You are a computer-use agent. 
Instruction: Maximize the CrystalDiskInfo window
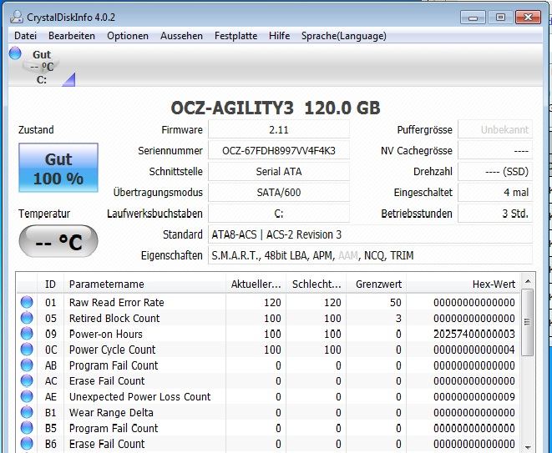[x=500, y=18]
